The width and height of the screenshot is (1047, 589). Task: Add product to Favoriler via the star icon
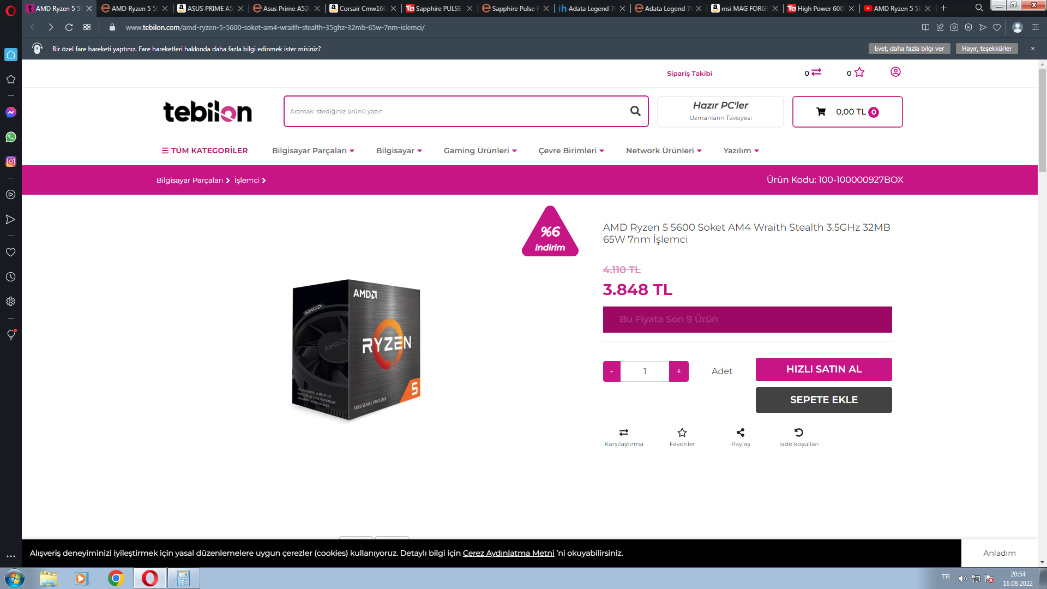coord(682,432)
